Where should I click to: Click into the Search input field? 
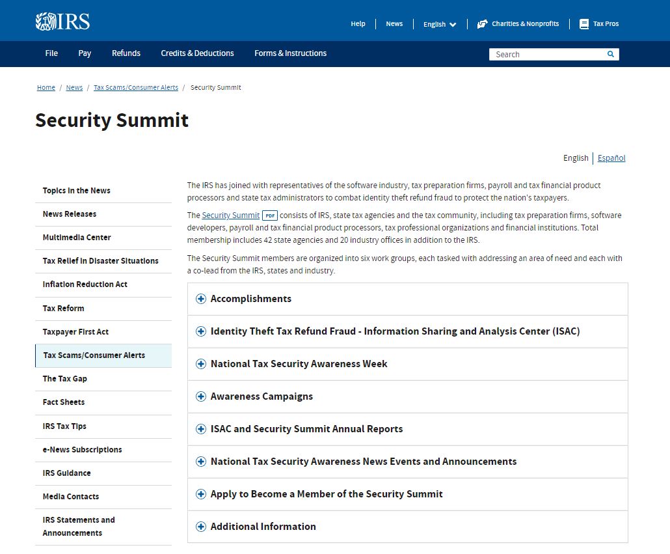point(546,55)
